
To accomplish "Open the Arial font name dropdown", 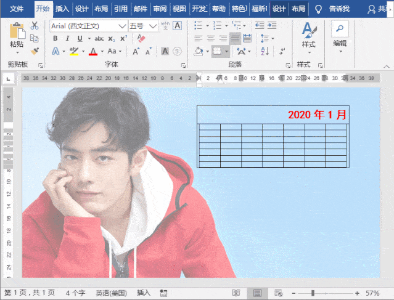I will (x=122, y=26).
